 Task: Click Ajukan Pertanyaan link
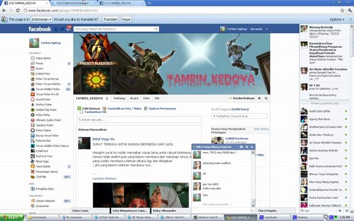pyautogui.click(x=162, y=109)
